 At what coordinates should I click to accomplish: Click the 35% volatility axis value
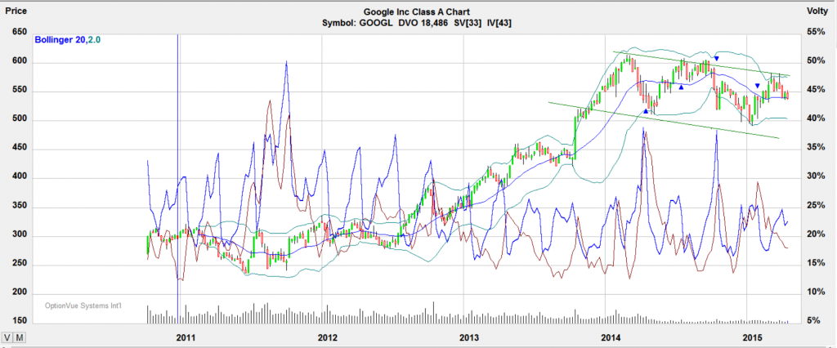817,147
